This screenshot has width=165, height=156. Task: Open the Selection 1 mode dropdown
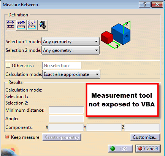[x=70, y=42]
